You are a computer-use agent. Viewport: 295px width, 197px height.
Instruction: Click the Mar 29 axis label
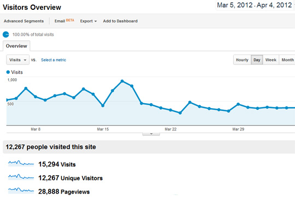coord(238,129)
